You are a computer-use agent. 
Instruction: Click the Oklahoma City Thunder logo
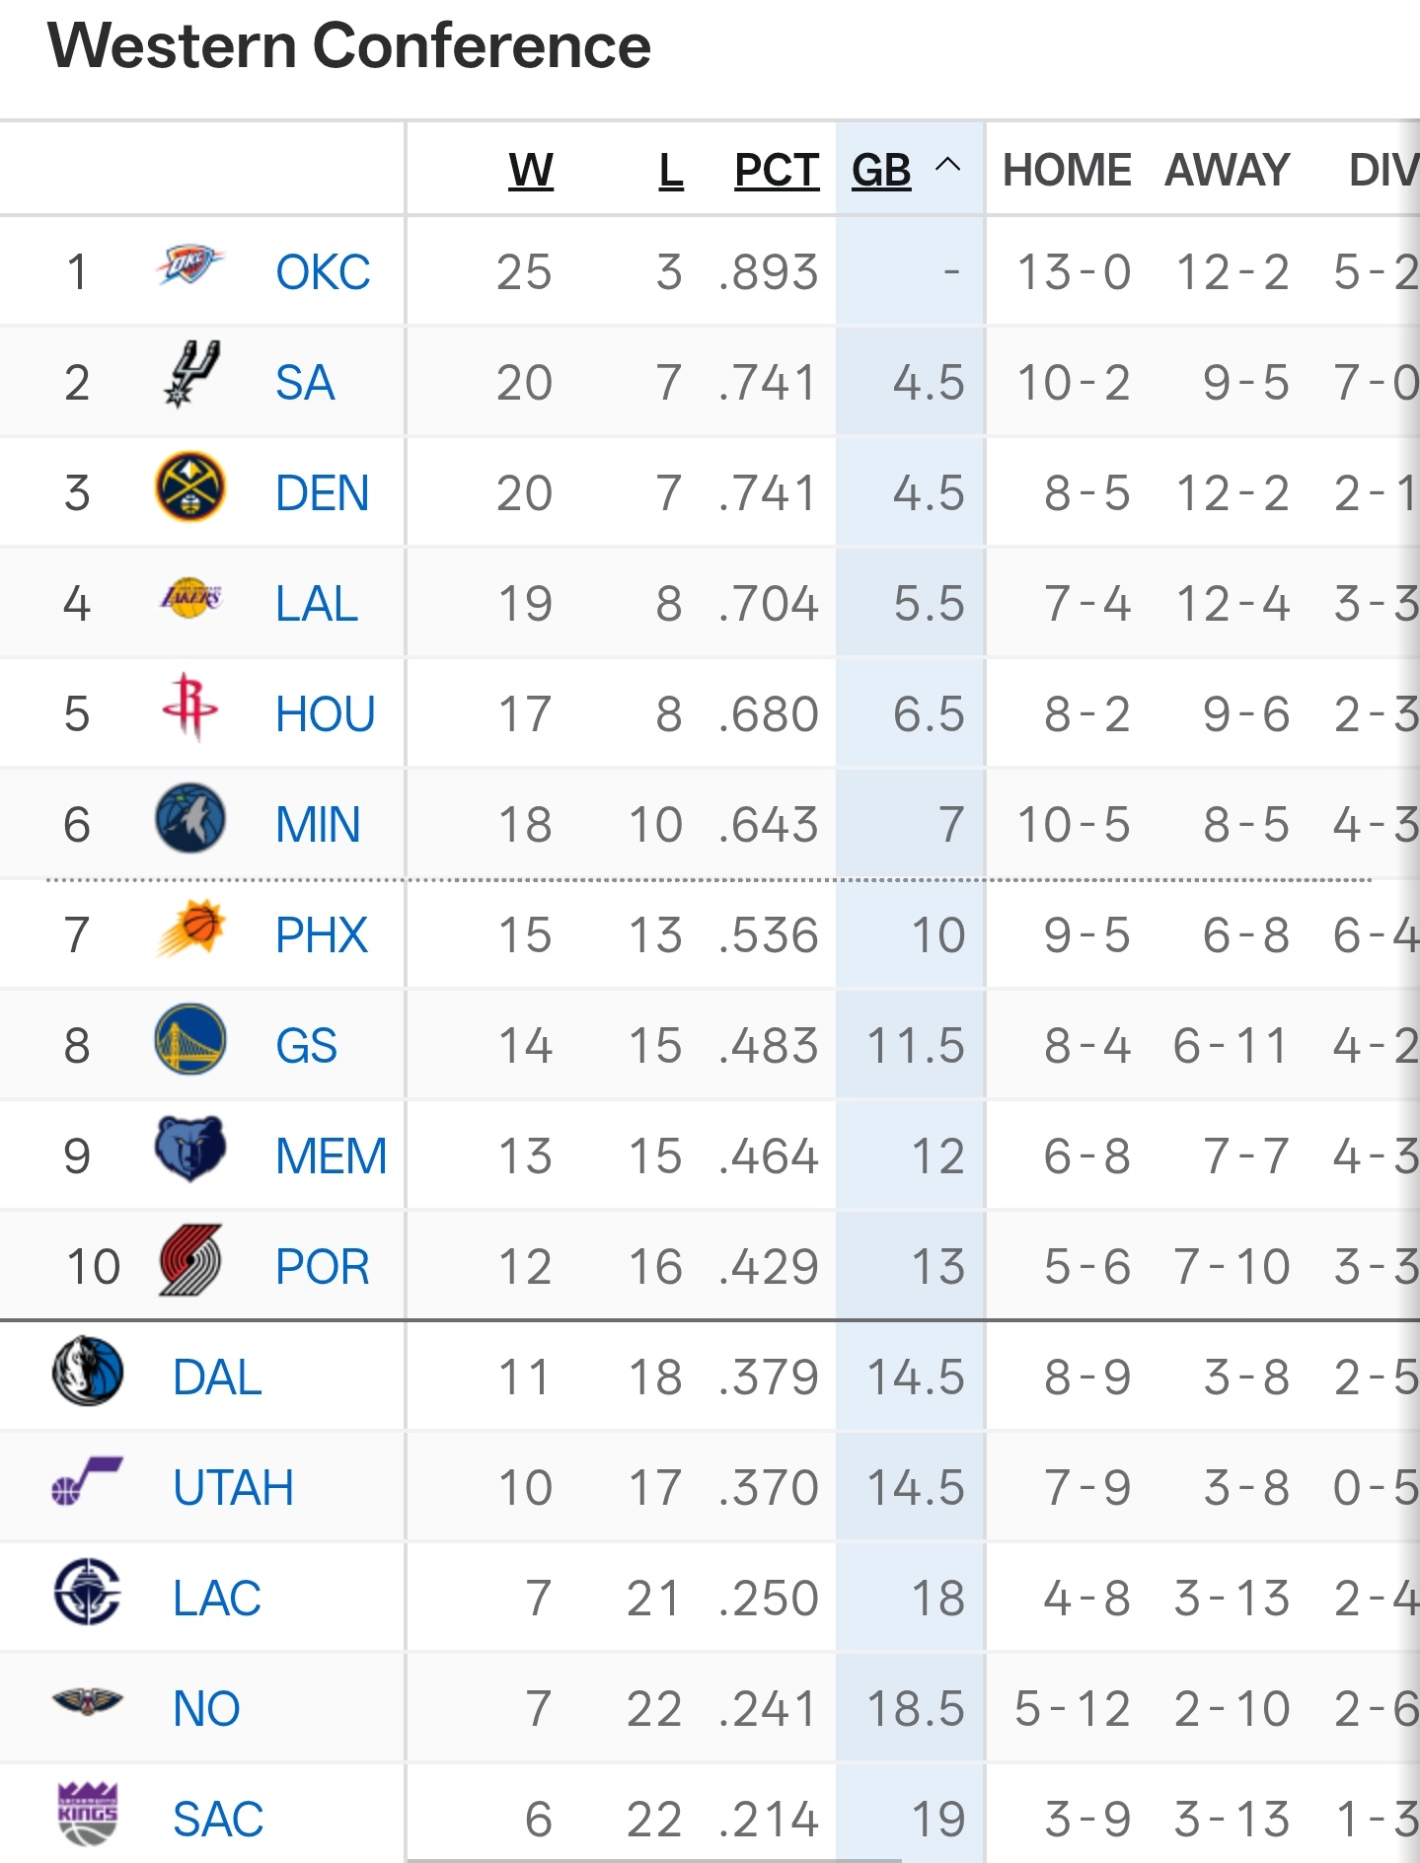click(190, 266)
